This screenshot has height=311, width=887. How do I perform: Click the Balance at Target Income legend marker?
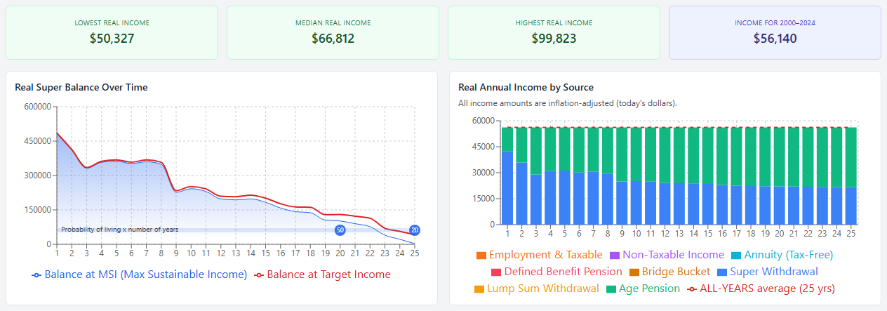[259, 275]
